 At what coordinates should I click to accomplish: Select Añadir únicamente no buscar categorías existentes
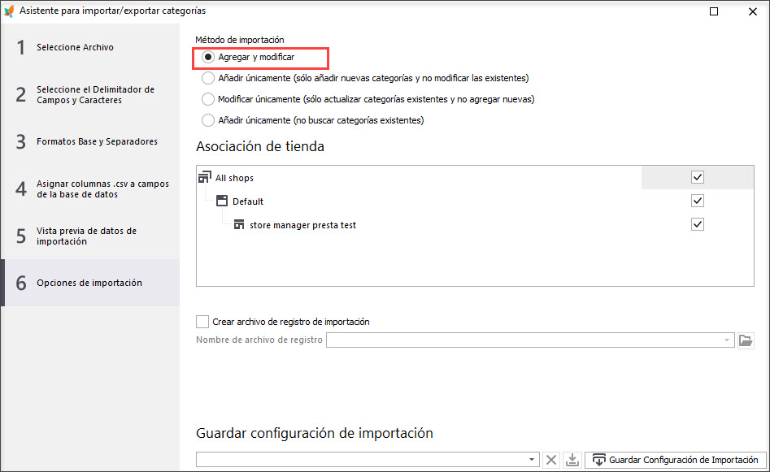pos(208,120)
